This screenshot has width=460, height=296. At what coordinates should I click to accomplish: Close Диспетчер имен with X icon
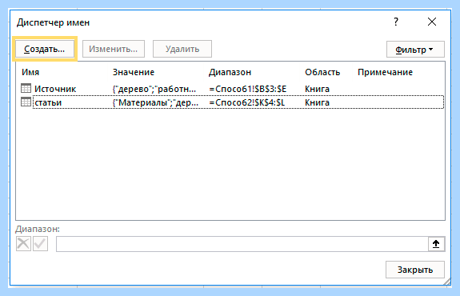point(432,22)
